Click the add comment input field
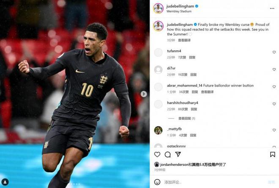279x188 pixels. 213,182
